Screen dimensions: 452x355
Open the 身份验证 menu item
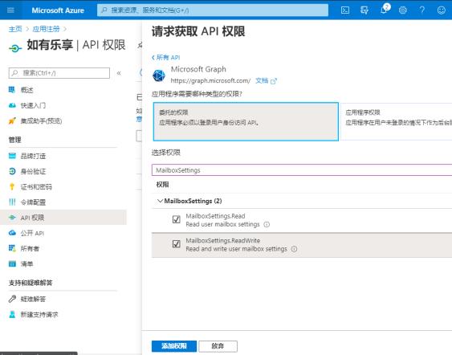click(x=33, y=172)
